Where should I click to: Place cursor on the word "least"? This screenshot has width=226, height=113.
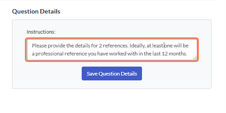pos(158,46)
